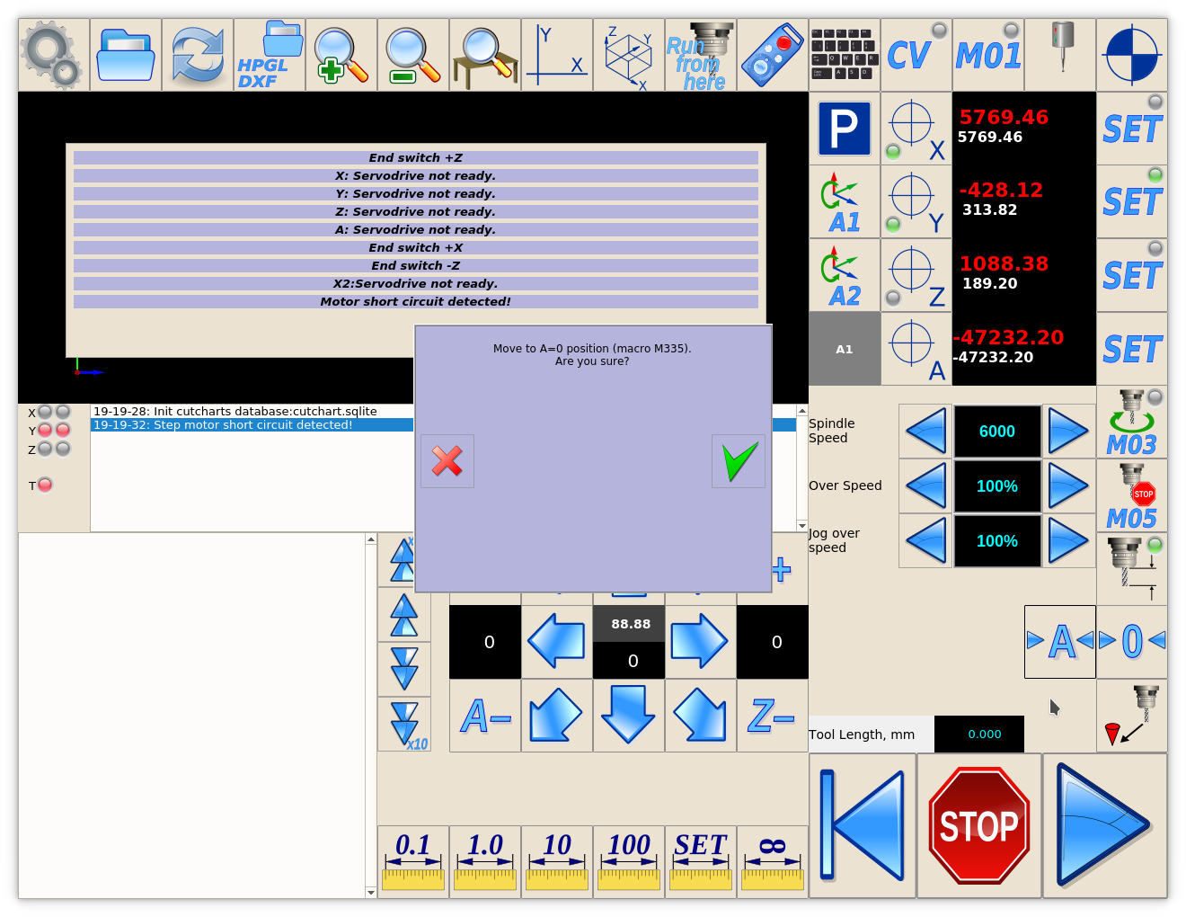
Task: Toggle M01 optional stop
Action: tap(988, 55)
